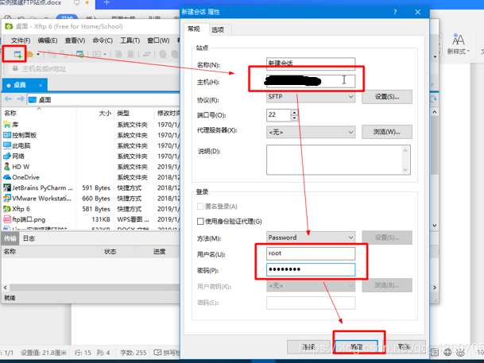484x363 pixels.
Task: Open the dropdown arrow beside the folder icon
Action: click(38, 55)
